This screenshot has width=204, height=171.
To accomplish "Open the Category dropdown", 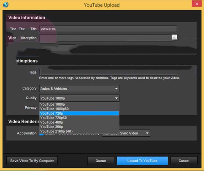I will [x=79, y=89].
